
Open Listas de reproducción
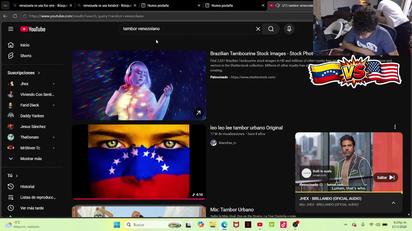(x=32, y=197)
